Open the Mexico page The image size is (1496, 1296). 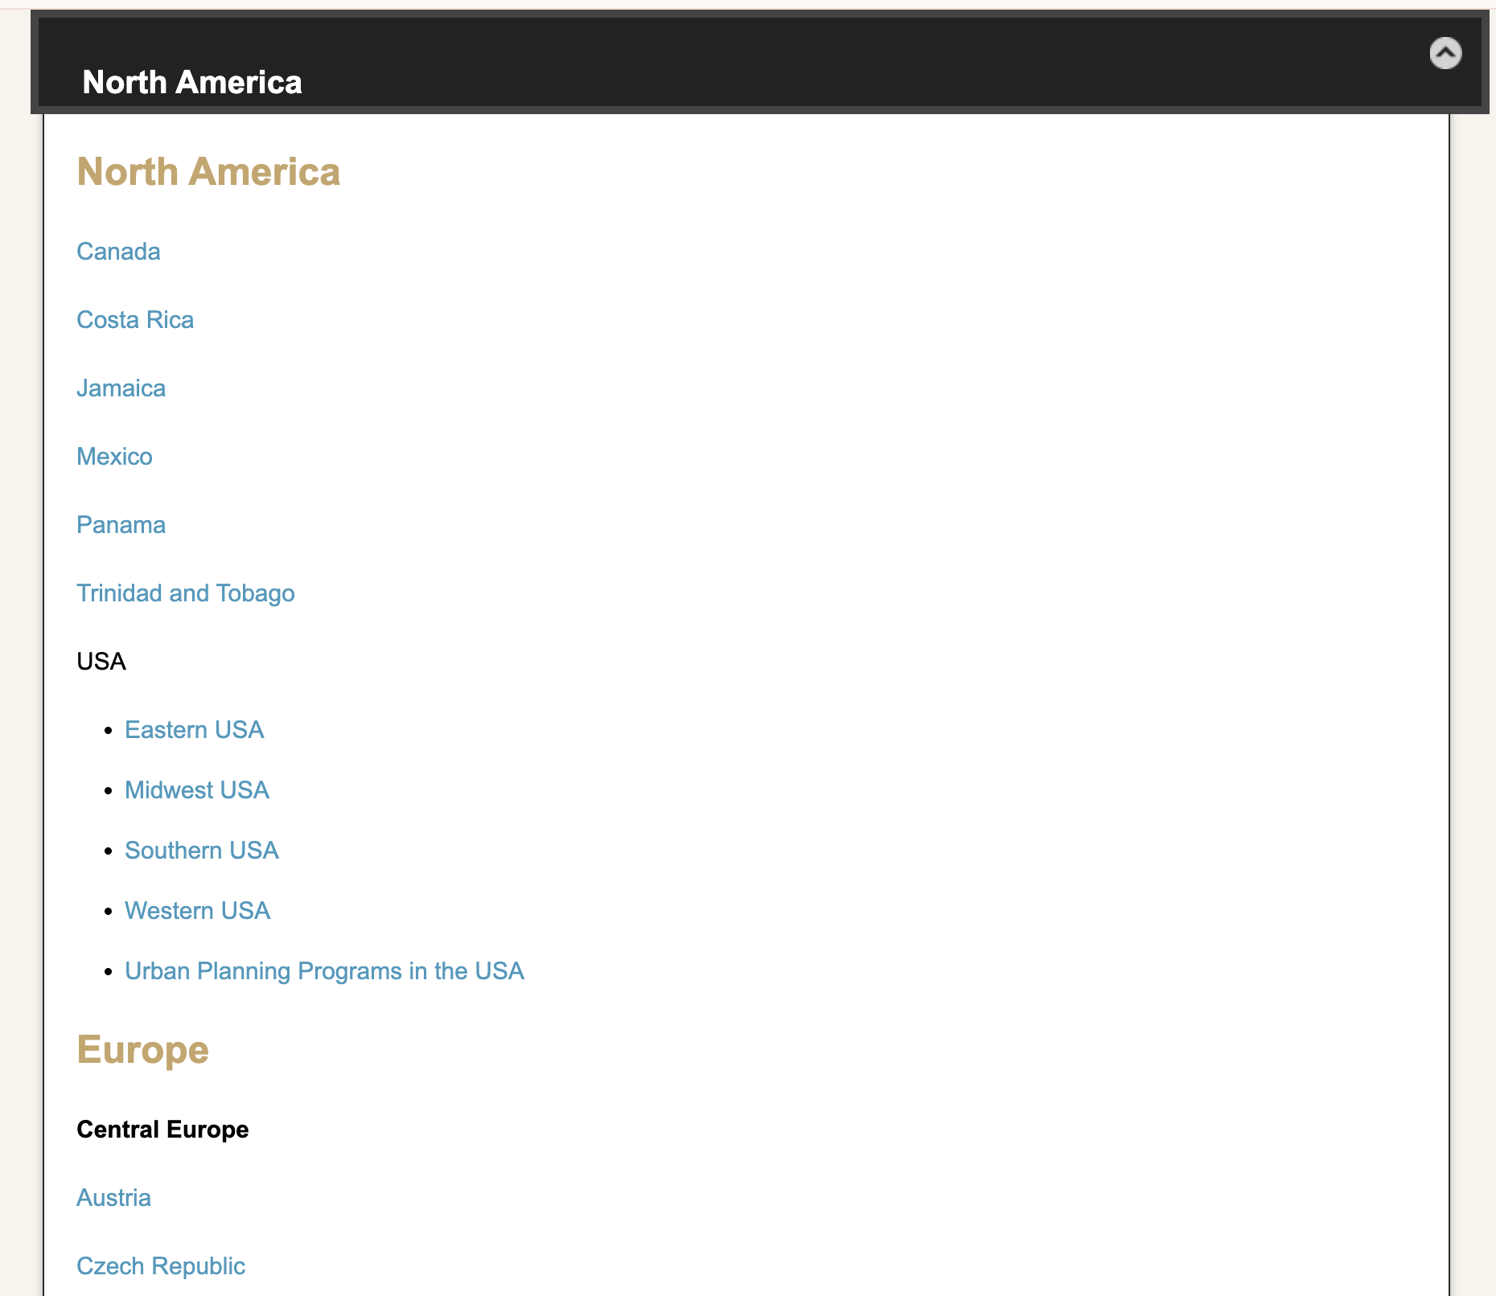coord(114,456)
